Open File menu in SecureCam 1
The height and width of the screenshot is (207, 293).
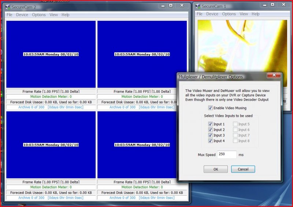(199, 14)
